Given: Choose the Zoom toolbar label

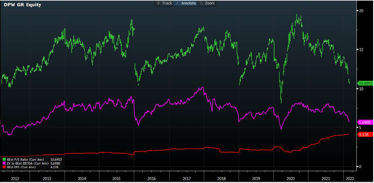Looking at the screenshot, I should 210,3.
